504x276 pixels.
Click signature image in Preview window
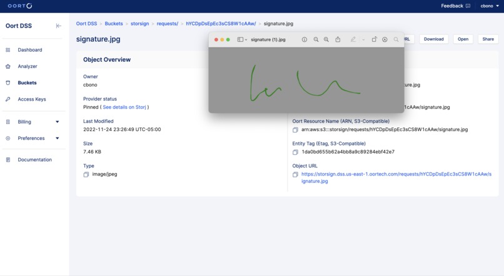click(x=306, y=80)
